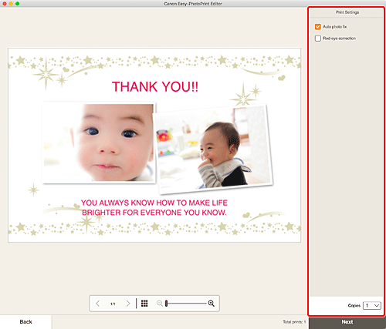Click the red close window button
The height and width of the screenshot is (329, 386).
pyautogui.click(x=5, y=4)
